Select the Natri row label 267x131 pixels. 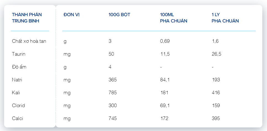[17, 80]
